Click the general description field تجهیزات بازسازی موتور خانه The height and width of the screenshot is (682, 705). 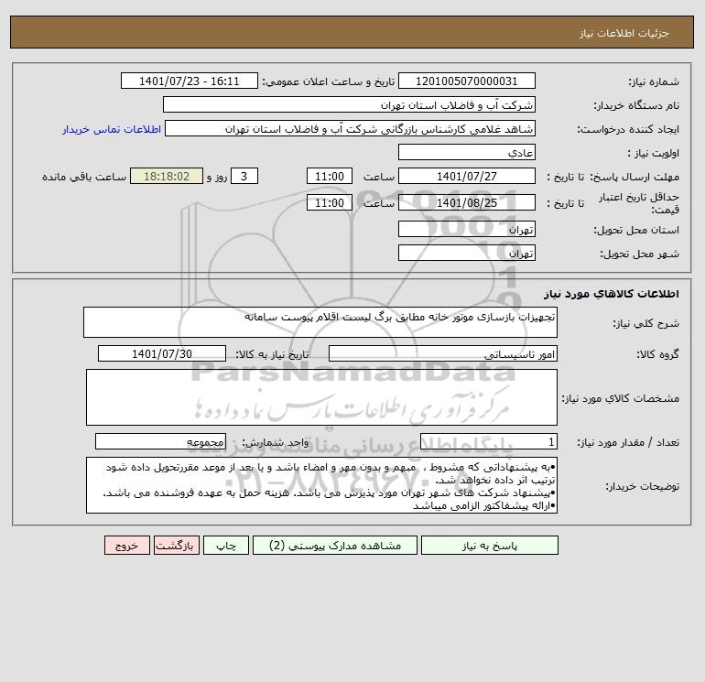[320, 322]
